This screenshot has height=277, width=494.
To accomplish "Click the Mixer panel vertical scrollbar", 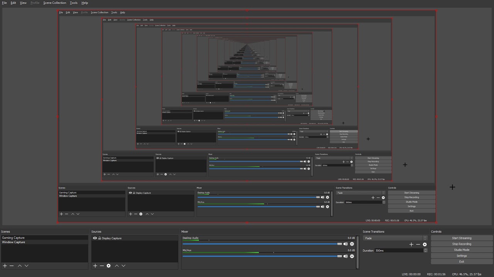I will click(x=357, y=252).
